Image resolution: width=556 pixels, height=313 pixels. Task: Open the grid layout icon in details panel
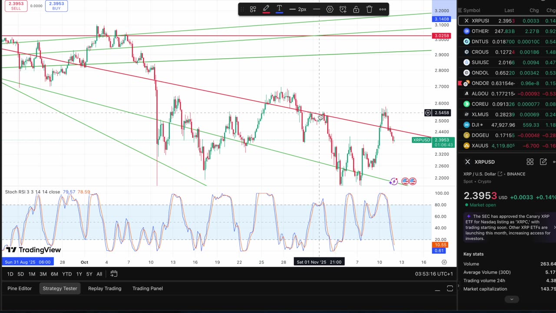(530, 162)
